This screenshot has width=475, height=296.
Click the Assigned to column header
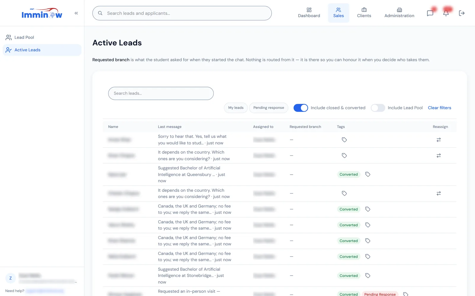coord(263,127)
